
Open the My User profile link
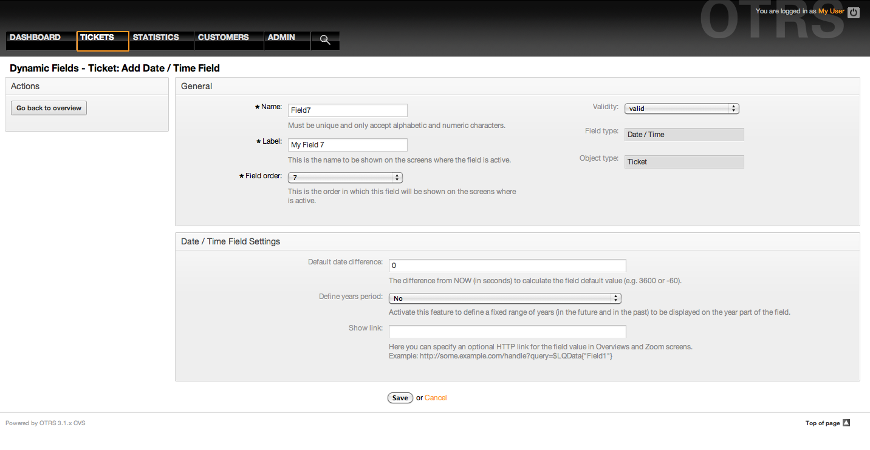tap(831, 12)
